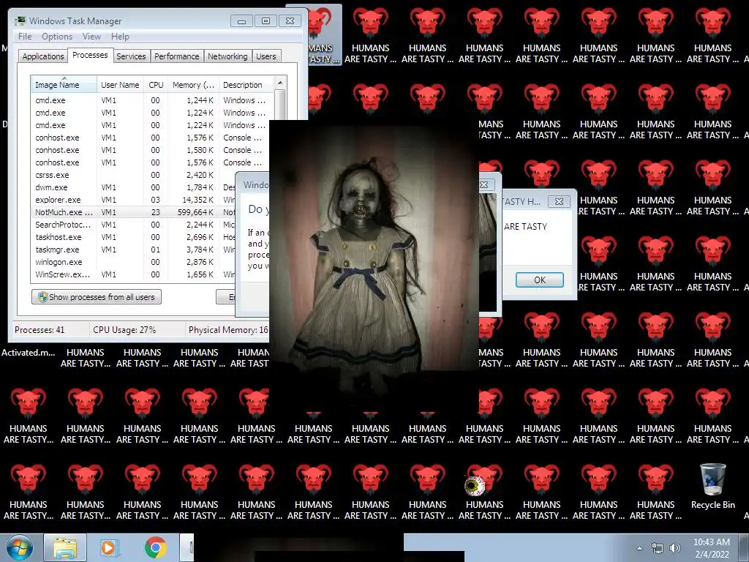749x562 pixels.
Task: Select the WinScrew.ex... process row
Action: click(x=134, y=274)
